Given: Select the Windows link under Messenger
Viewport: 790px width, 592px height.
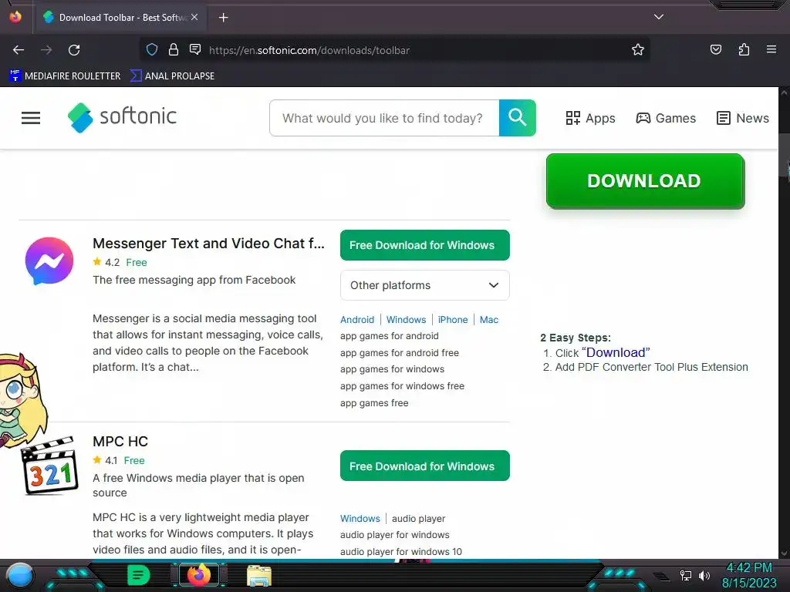Looking at the screenshot, I should [406, 320].
